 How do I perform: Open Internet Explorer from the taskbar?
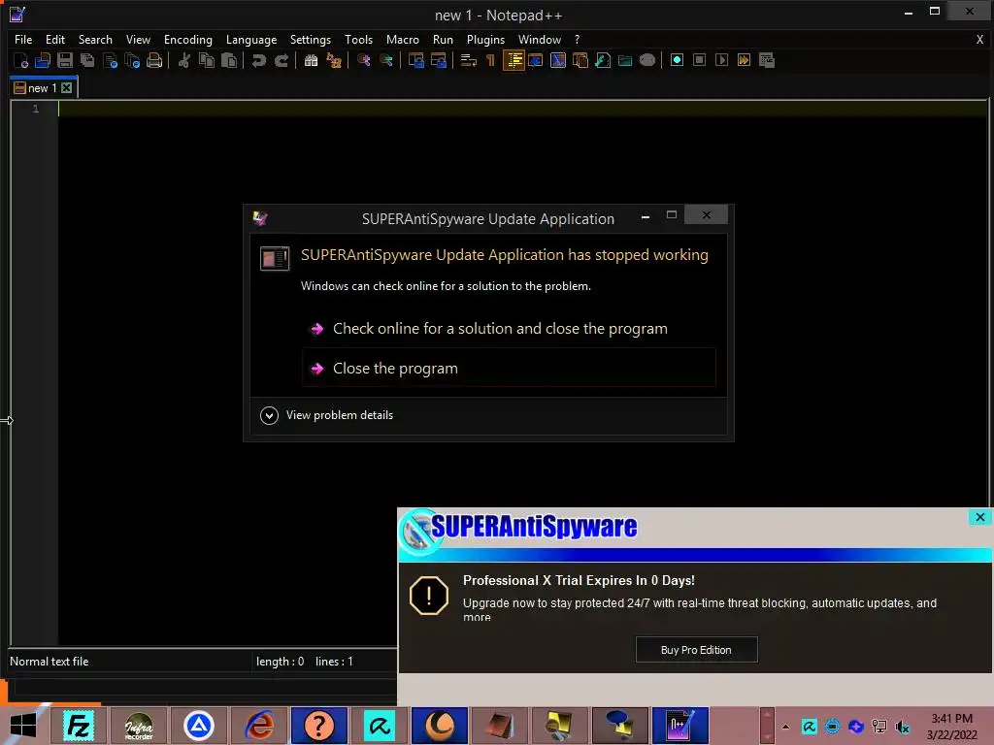(x=259, y=726)
